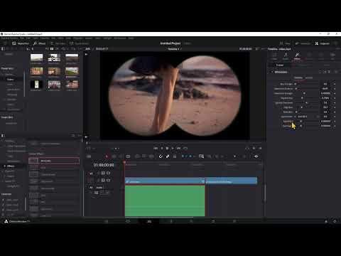This screenshot has height=256, width=341.
Task: Jump to first frame with transport button
Action: coord(156,148)
